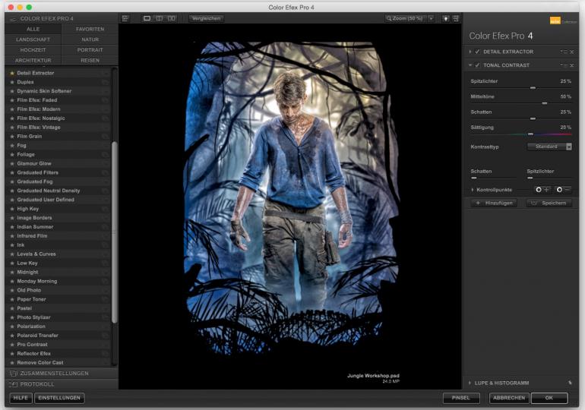This screenshot has height=410, width=585.
Task: Switch to single image view
Action: [147, 18]
